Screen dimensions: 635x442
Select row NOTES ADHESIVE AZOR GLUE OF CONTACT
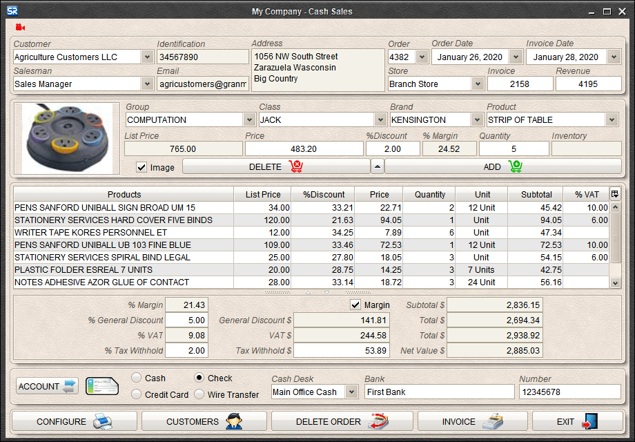(311, 282)
